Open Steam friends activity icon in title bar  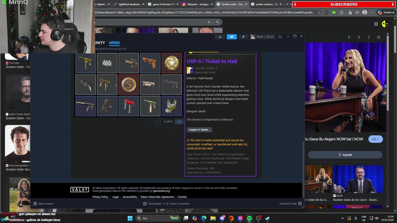(220, 37)
